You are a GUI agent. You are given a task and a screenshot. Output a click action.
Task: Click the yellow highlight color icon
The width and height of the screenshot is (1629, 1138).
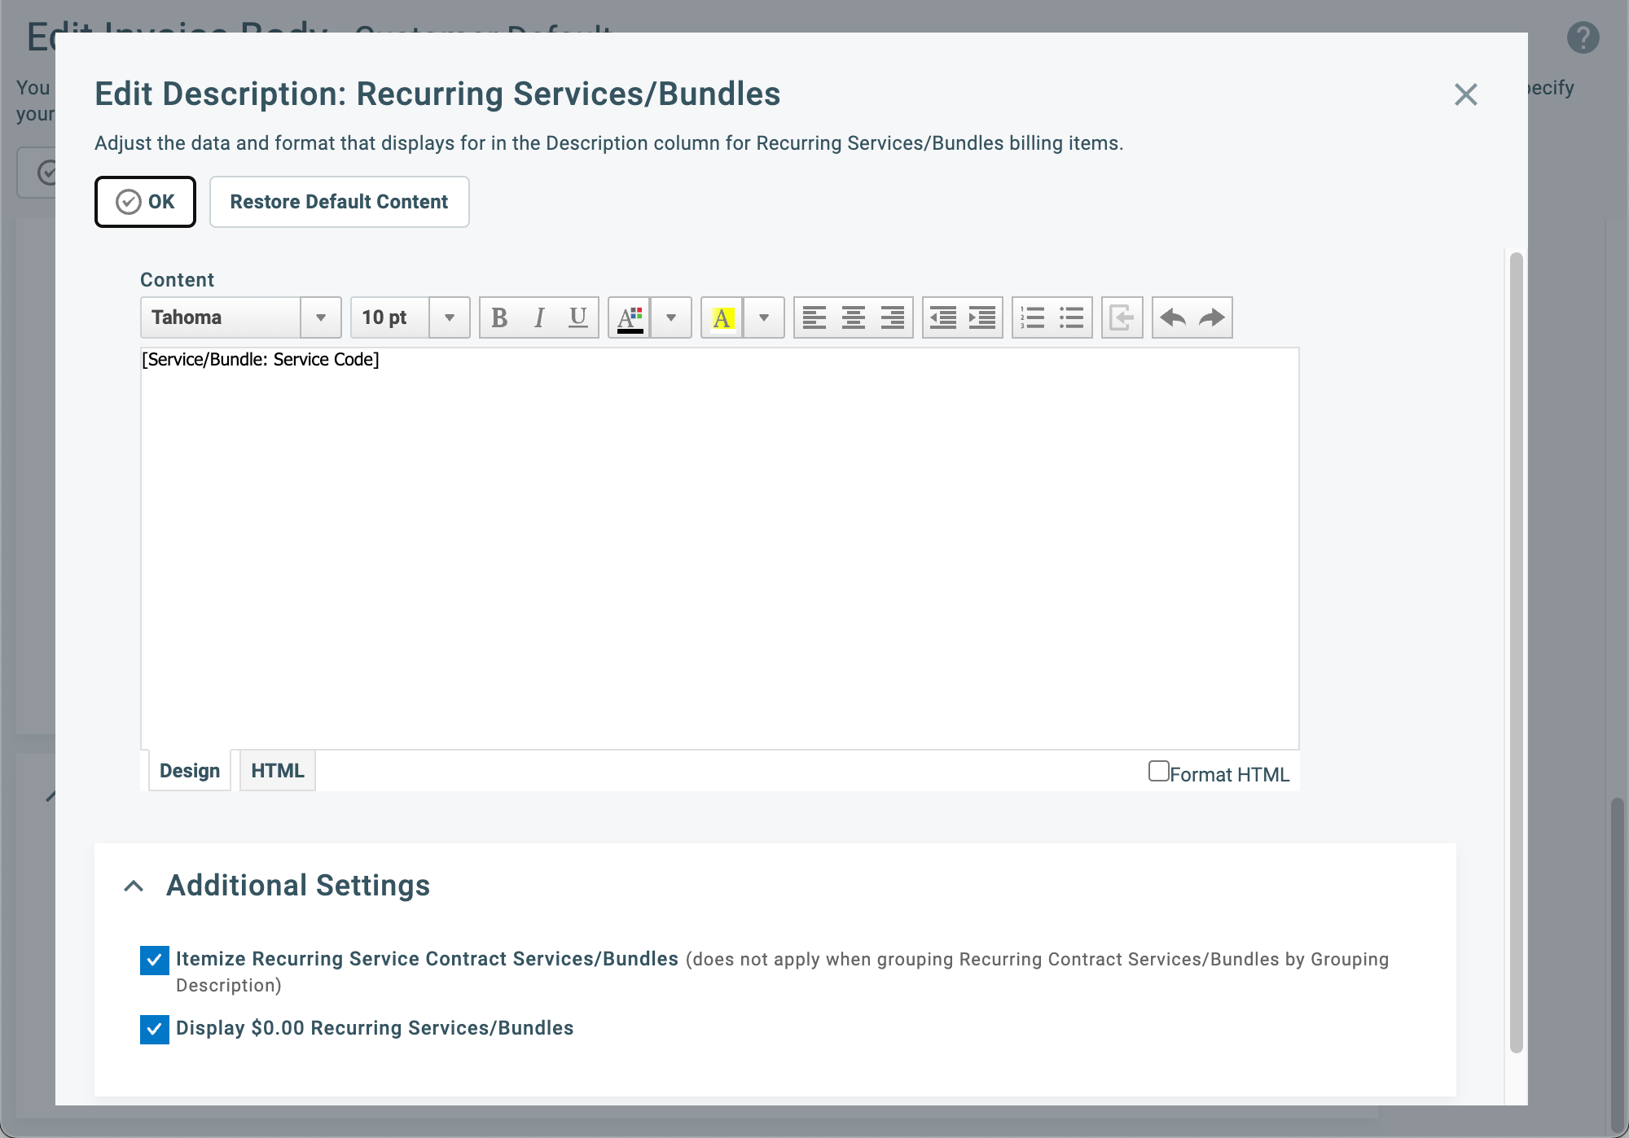coord(722,317)
